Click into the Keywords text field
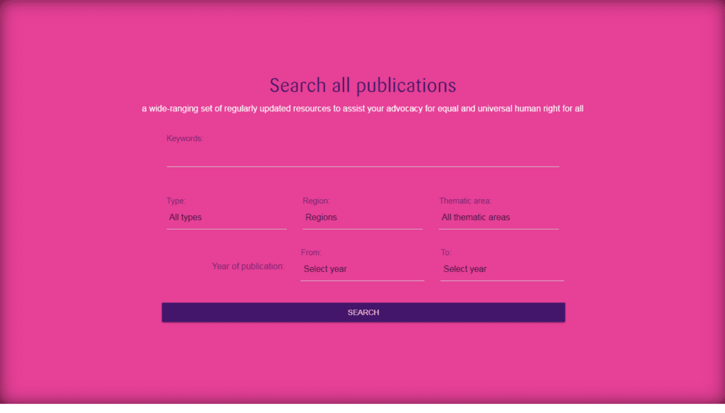 (x=362, y=157)
